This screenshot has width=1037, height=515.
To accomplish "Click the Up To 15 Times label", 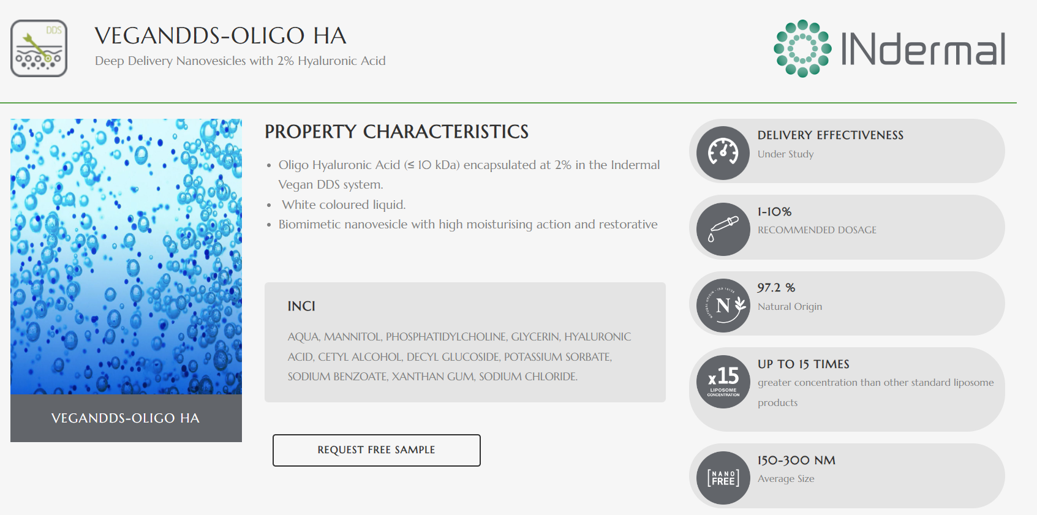I will 803,364.
